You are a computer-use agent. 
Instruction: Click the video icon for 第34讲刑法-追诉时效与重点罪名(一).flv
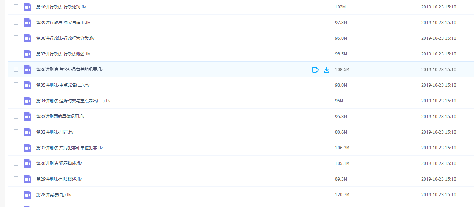tap(28, 101)
